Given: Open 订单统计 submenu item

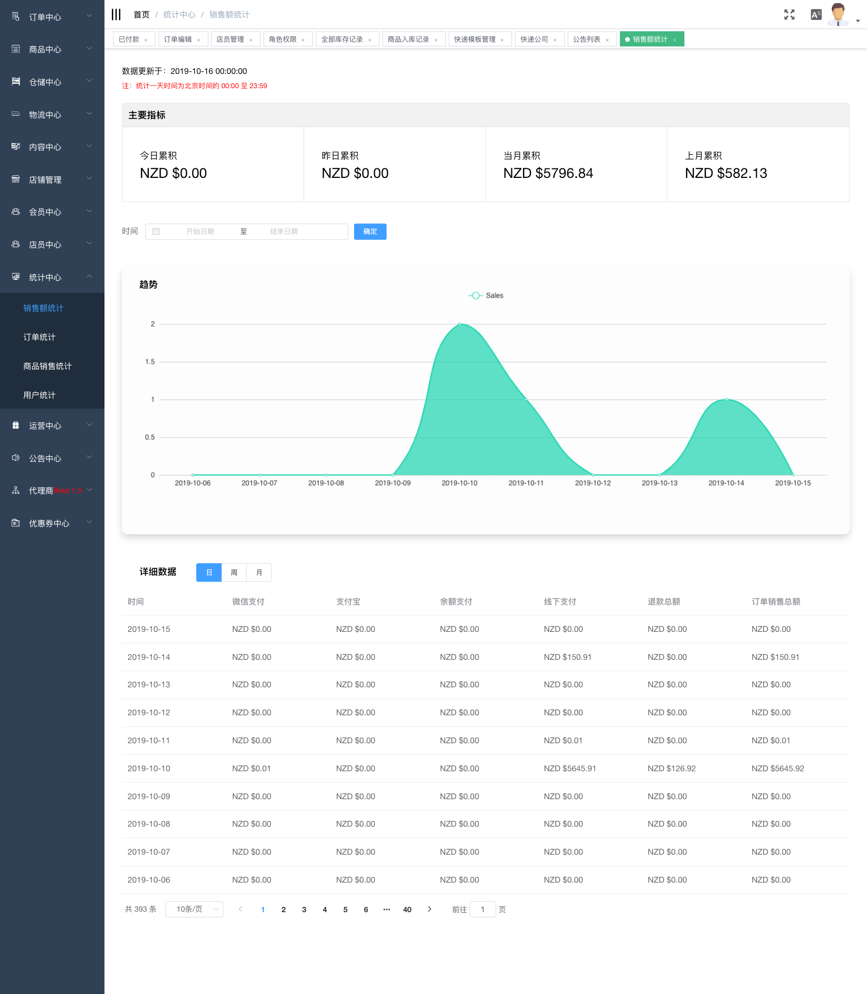Looking at the screenshot, I should tap(40, 337).
